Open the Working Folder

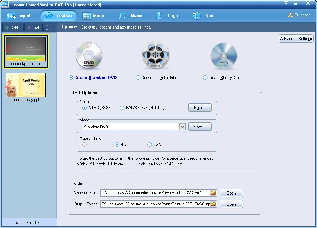pyautogui.click(x=231, y=193)
